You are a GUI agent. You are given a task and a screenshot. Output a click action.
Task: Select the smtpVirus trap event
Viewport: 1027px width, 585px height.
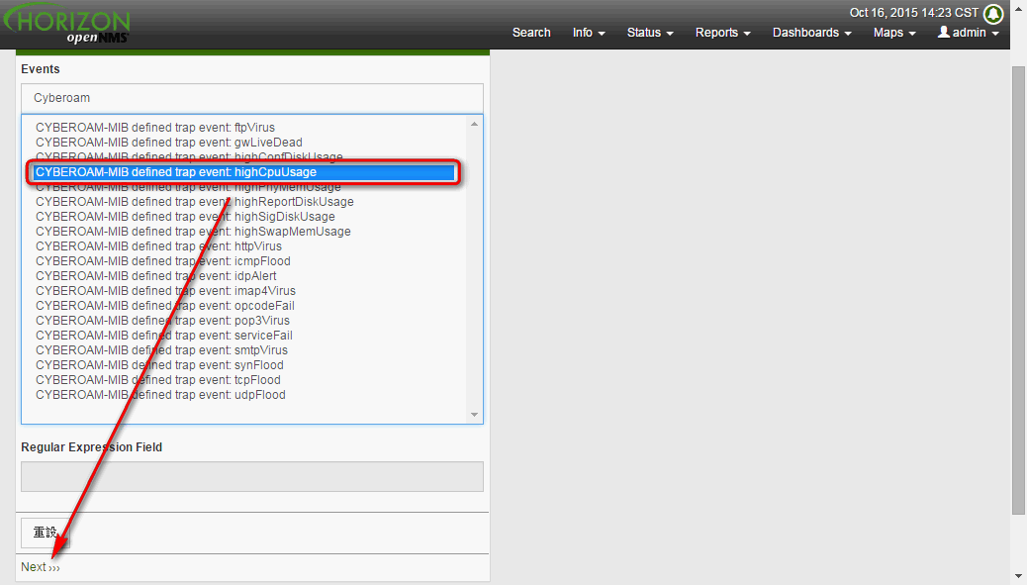[x=162, y=349]
